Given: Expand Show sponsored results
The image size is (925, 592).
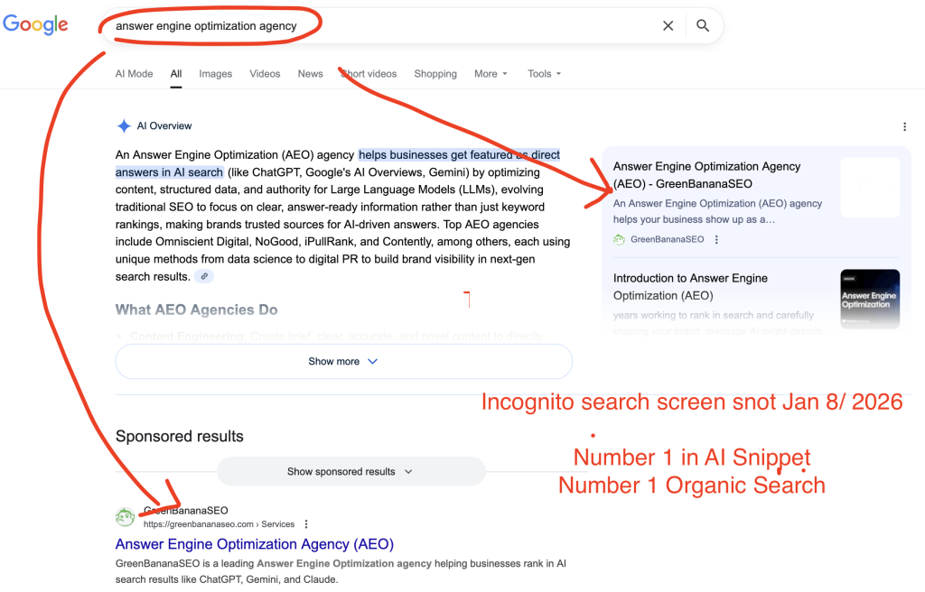Looking at the screenshot, I should (x=351, y=472).
